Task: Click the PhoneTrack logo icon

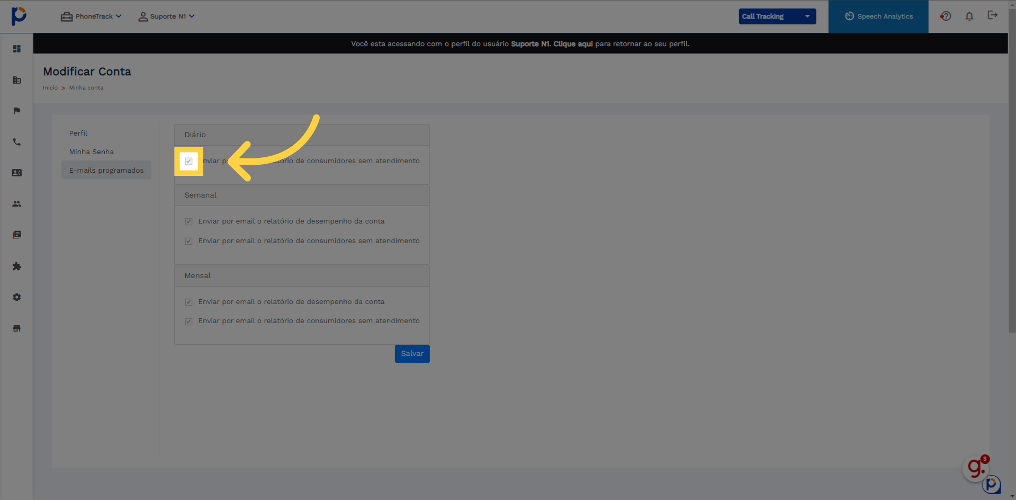Action: point(19,16)
